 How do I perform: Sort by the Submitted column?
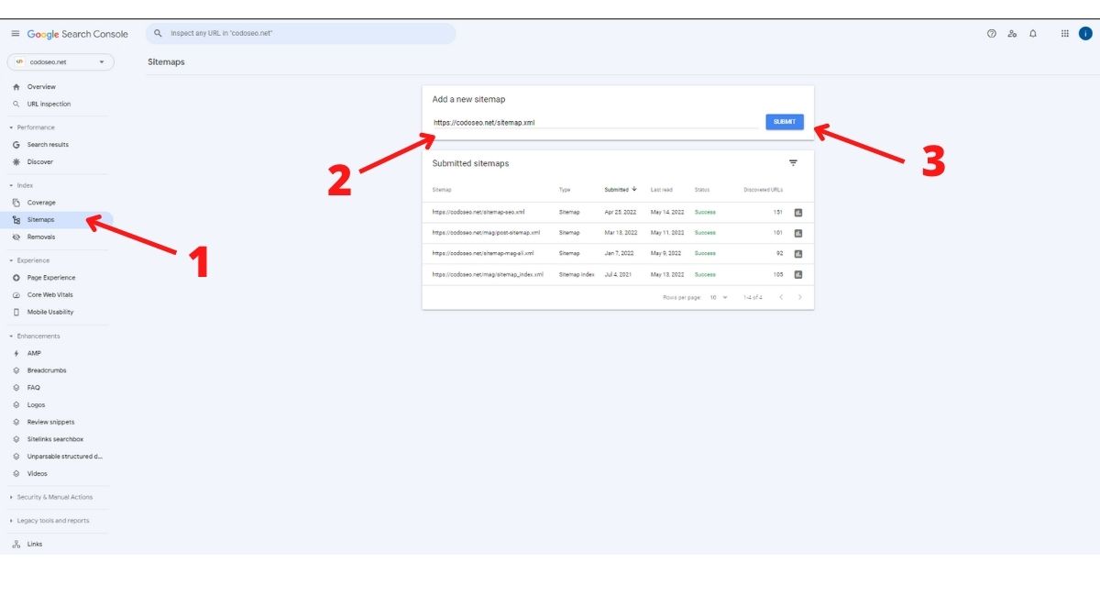[621, 190]
